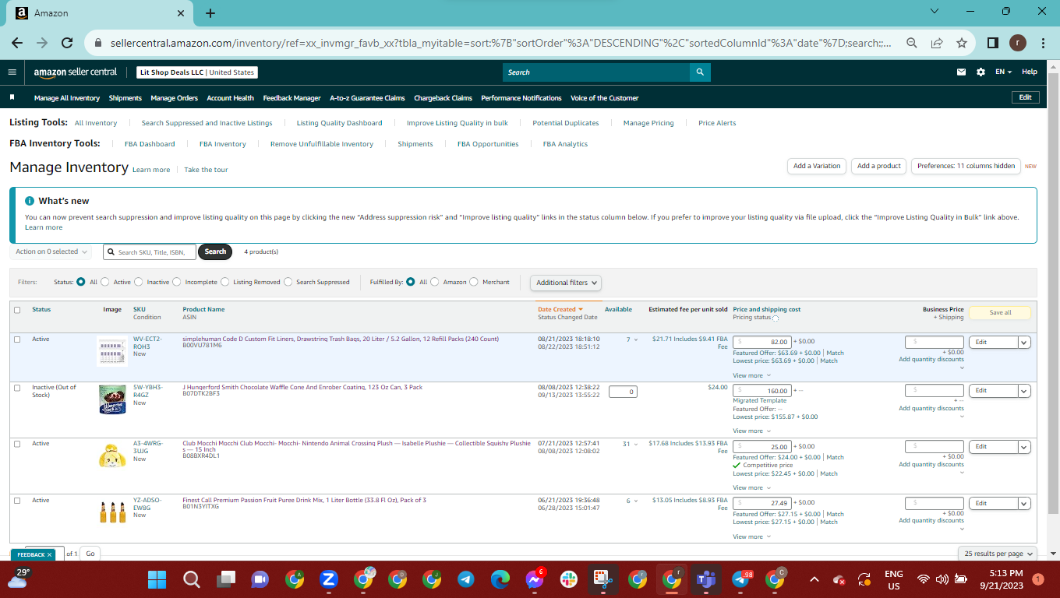The height and width of the screenshot is (598, 1060).
Task: Open the browser side panel icon
Action: point(992,43)
